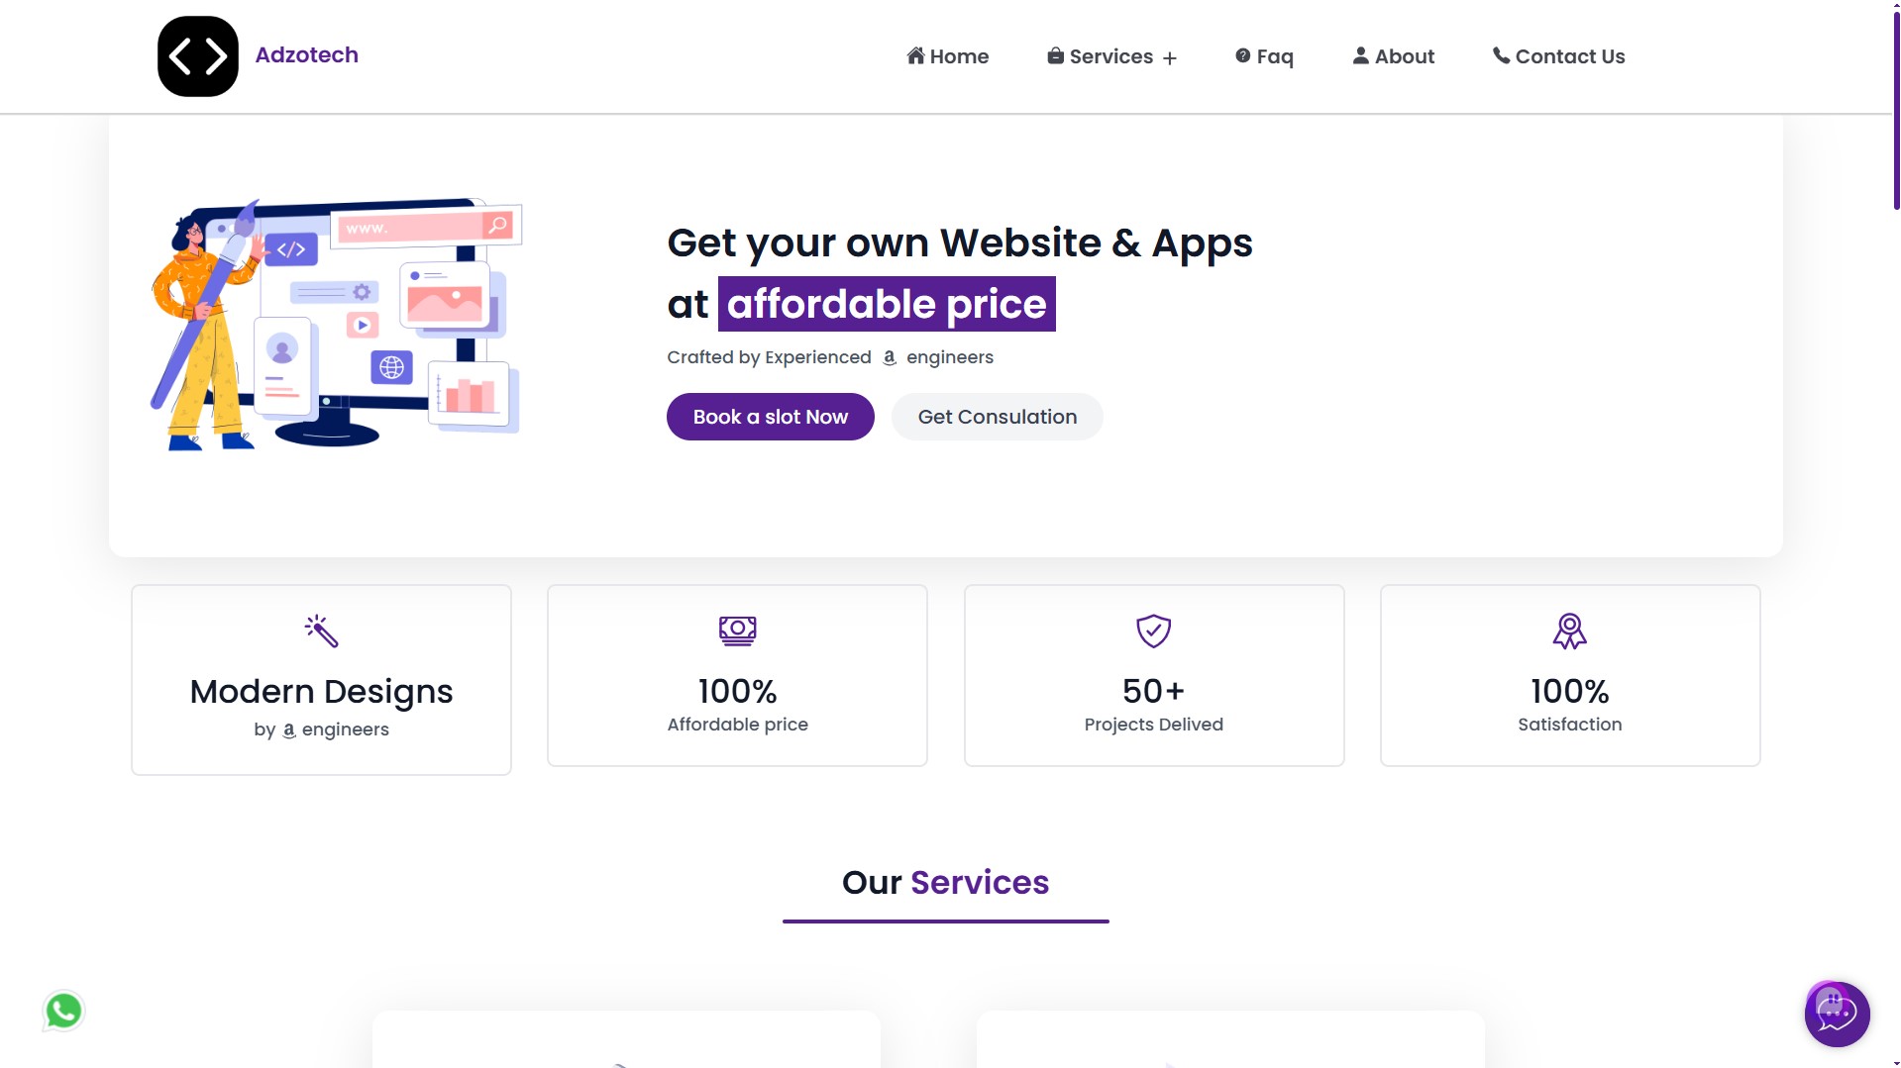The width and height of the screenshot is (1901, 1068).
Task: Open Contact Us from navigation
Action: (x=1558, y=56)
